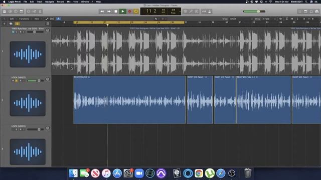Click the time signature 4/4 in display

(173, 10)
